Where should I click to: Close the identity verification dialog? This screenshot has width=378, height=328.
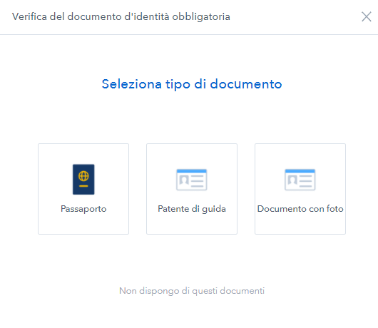point(366,16)
